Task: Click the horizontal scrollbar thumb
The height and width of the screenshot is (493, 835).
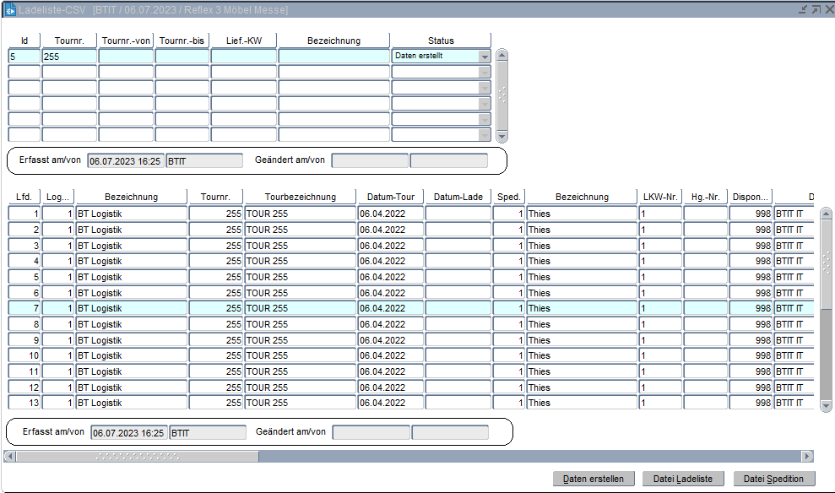Action: tap(137, 456)
